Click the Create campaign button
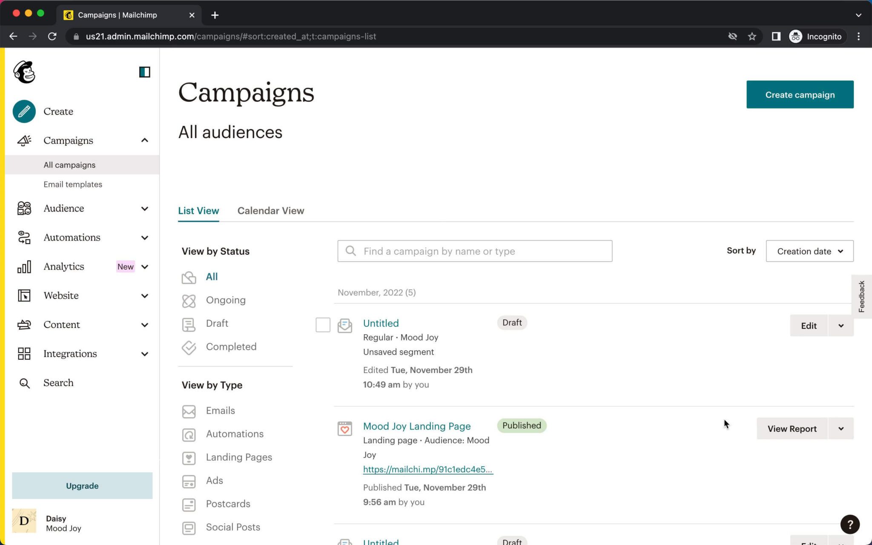872x545 pixels. (x=800, y=95)
